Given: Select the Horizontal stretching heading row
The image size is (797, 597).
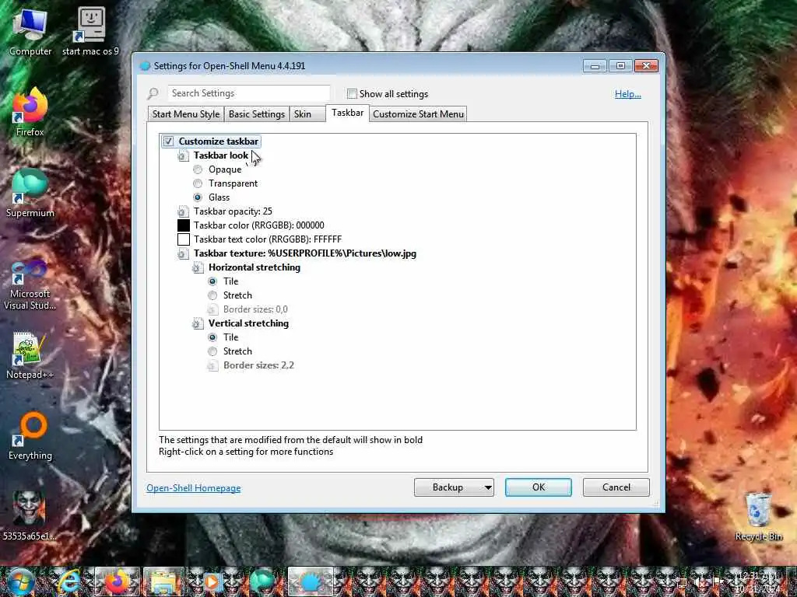Looking at the screenshot, I should click(x=255, y=267).
